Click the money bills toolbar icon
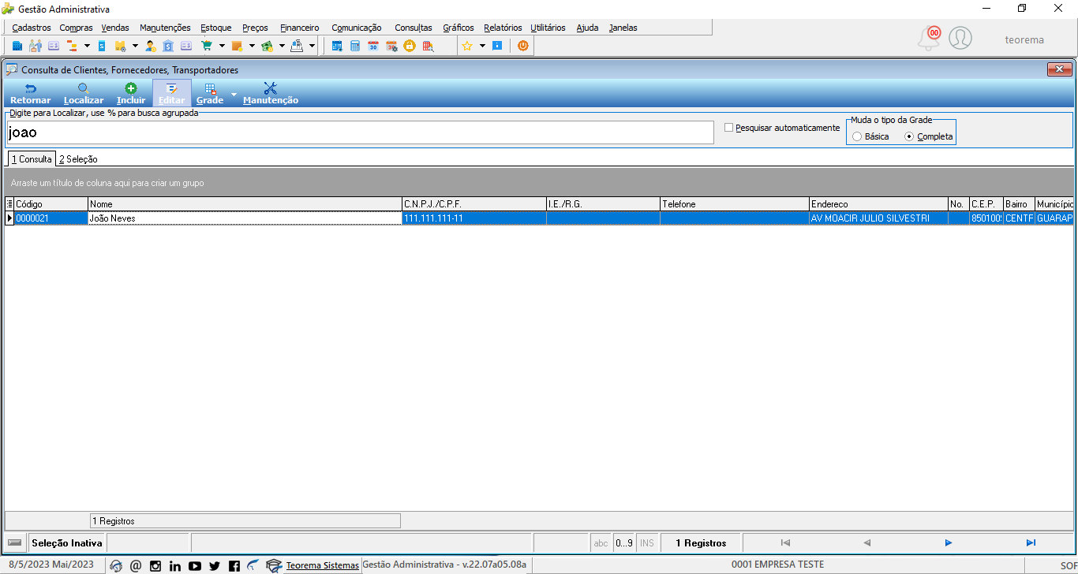Image resolution: width=1078 pixels, height=574 pixels. (x=267, y=46)
